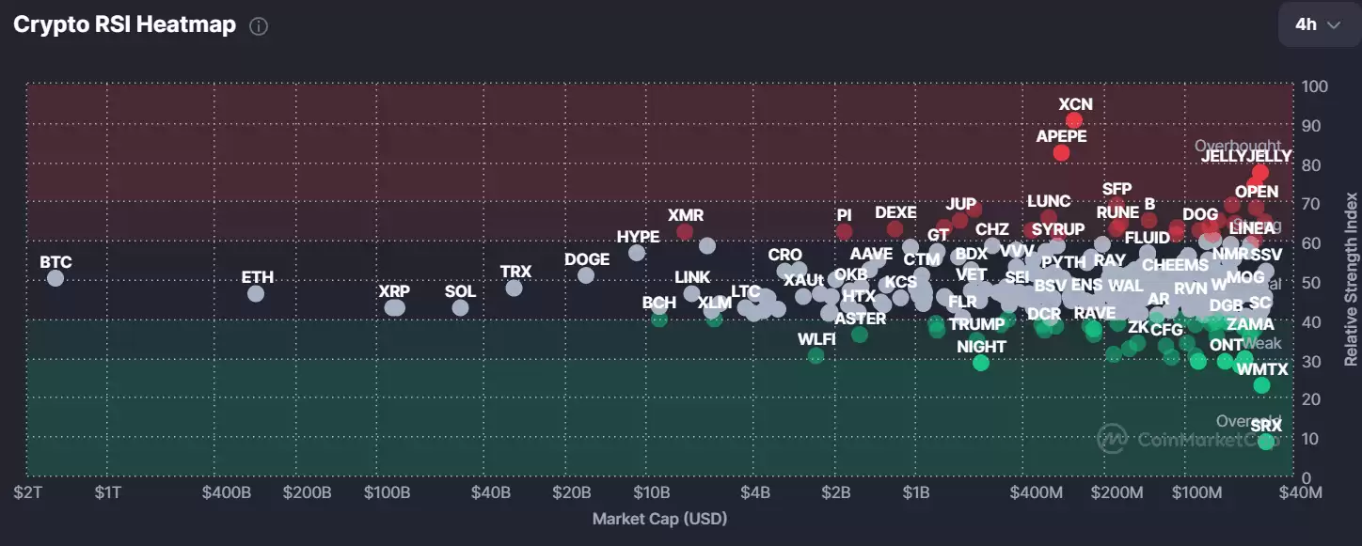The image size is (1362, 546).
Task: Select the green NIGHT data point
Action: pyautogui.click(x=981, y=363)
